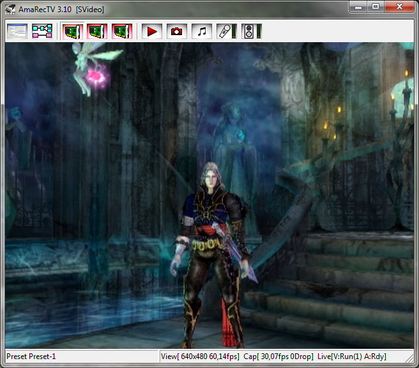The width and height of the screenshot is (419, 368).
Task: Select the second capture card preset icon
Action: click(97, 31)
